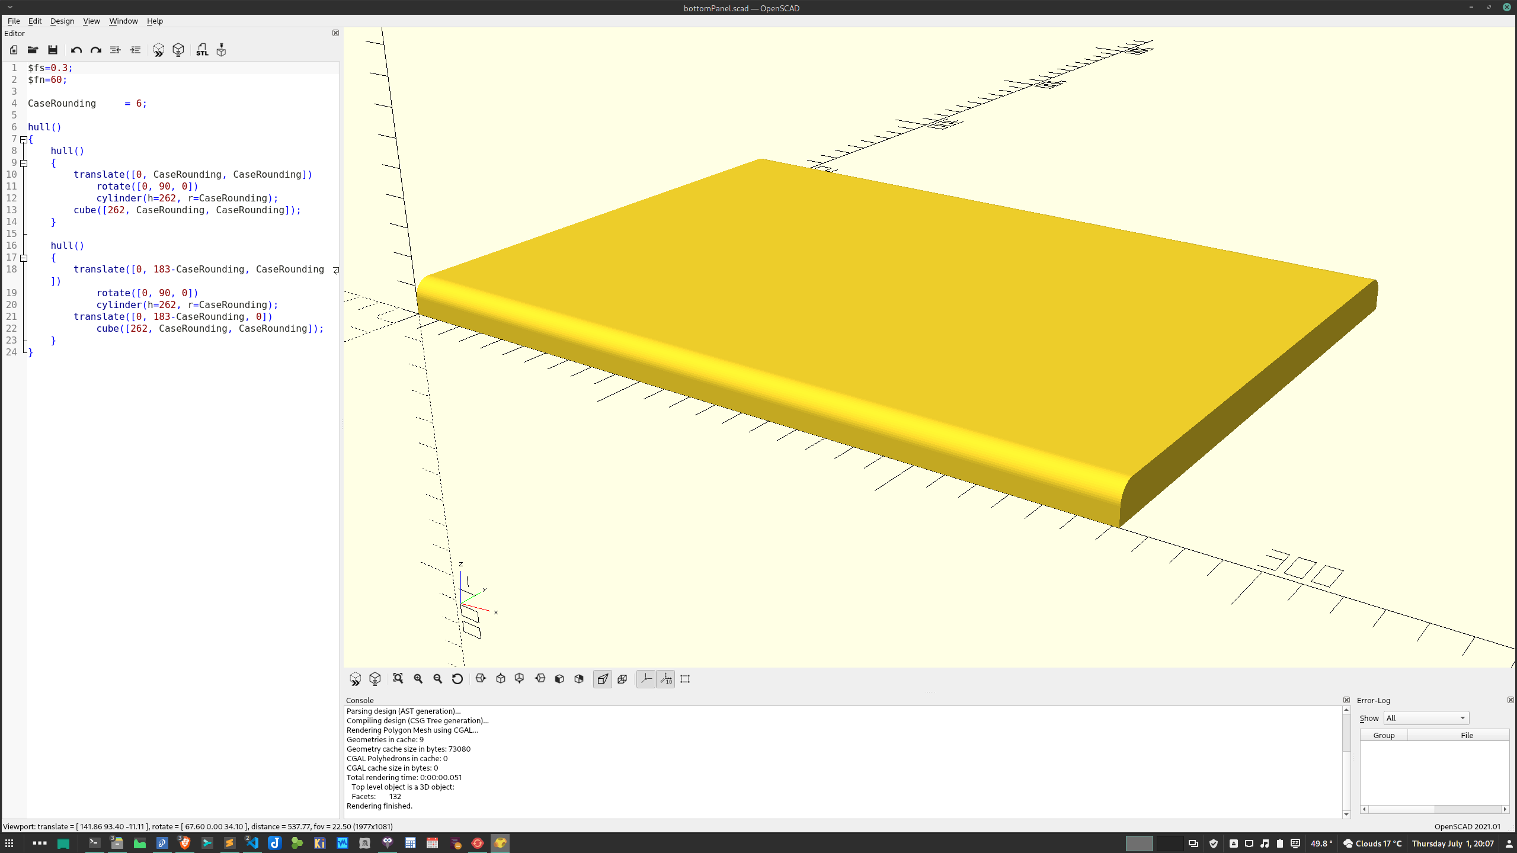Save the file with the floppy icon
The width and height of the screenshot is (1517, 853).
pyautogui.click(x=53, y=50)
